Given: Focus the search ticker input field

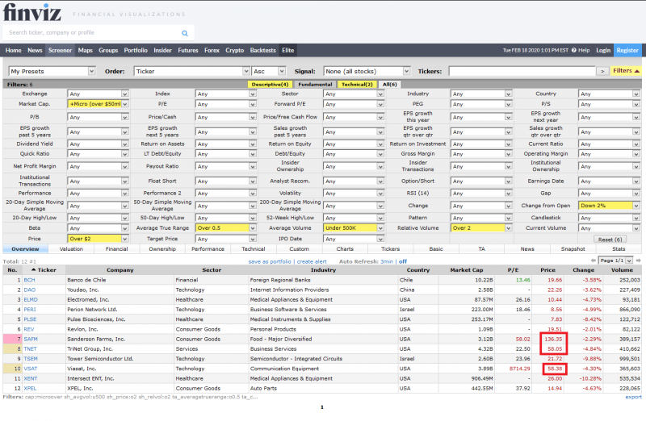Looking at the screenshot, I should click(x=93, y=32).
